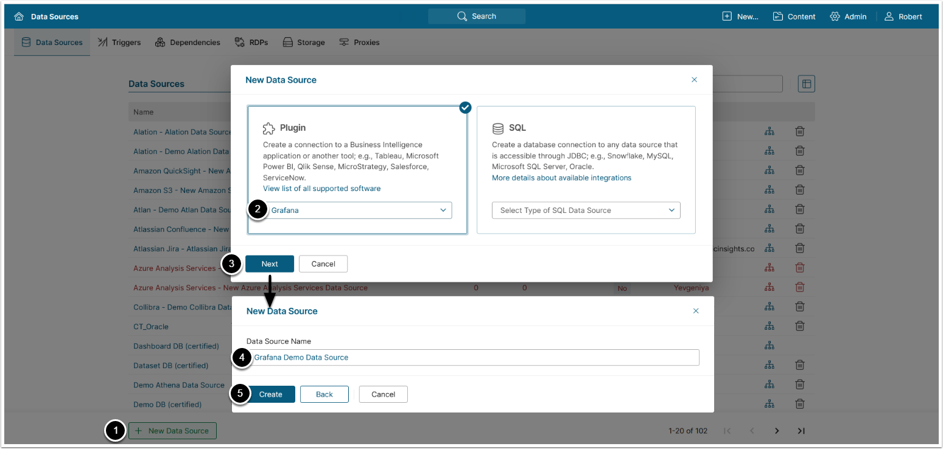Jump to last page of results
The width and height of the screenshot is (943, 449).
pyautogui.click(x=801, y=431)
